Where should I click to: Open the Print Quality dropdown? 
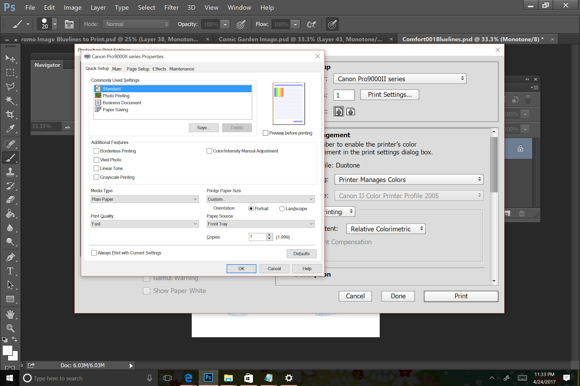pos(145,224)
